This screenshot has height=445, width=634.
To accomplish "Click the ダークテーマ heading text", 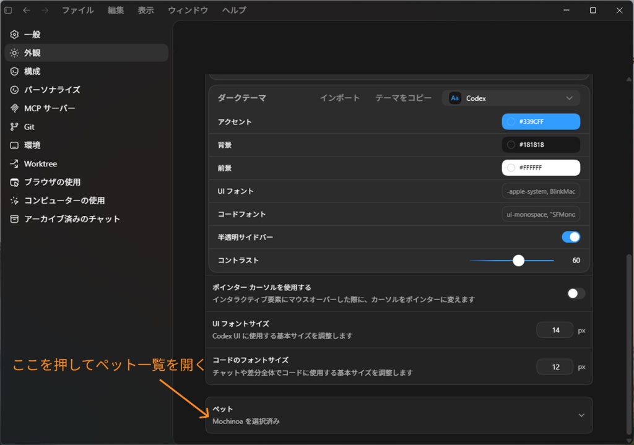I will point(242,98).
